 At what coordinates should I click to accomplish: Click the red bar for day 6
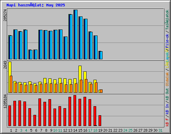click(35, 121)
